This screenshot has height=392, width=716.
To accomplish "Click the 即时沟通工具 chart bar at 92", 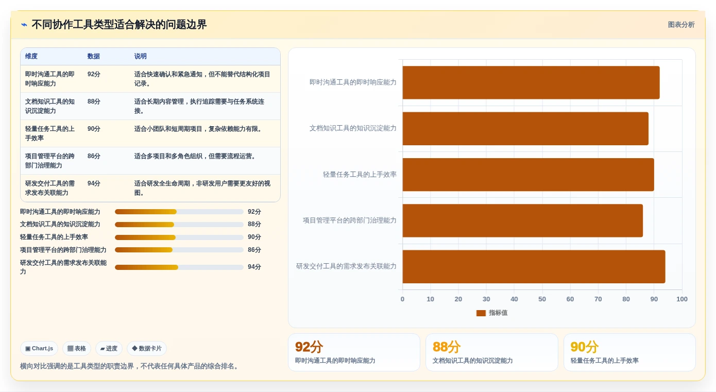I will coord(531,82).
